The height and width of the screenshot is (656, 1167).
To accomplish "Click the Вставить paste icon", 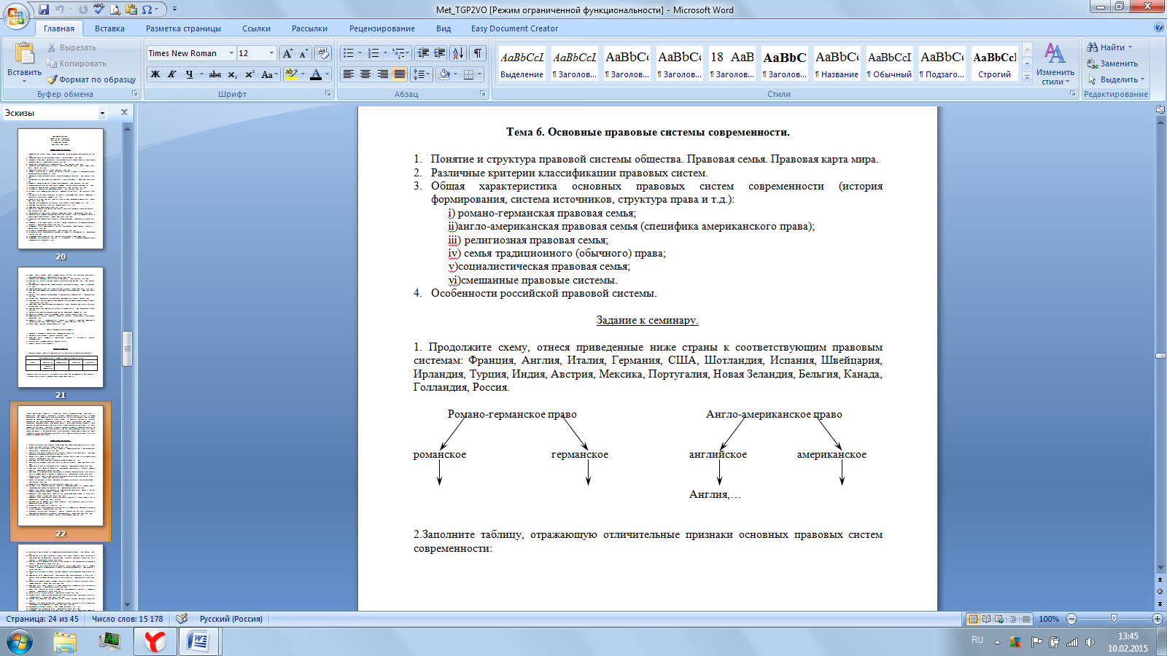I will click(25, 55).
